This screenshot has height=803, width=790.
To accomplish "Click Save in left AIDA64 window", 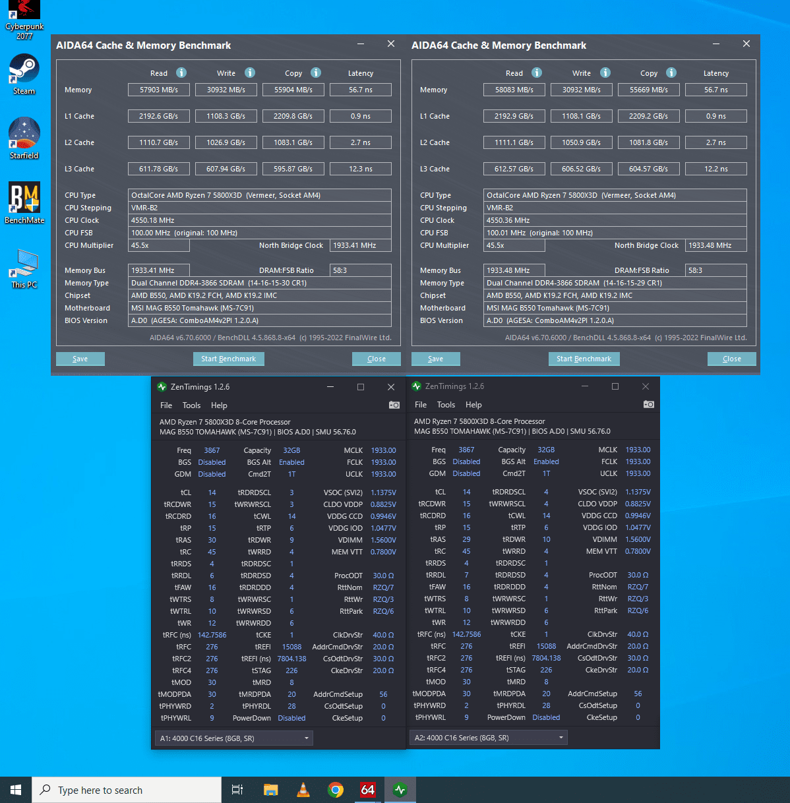I will point(80,359).
